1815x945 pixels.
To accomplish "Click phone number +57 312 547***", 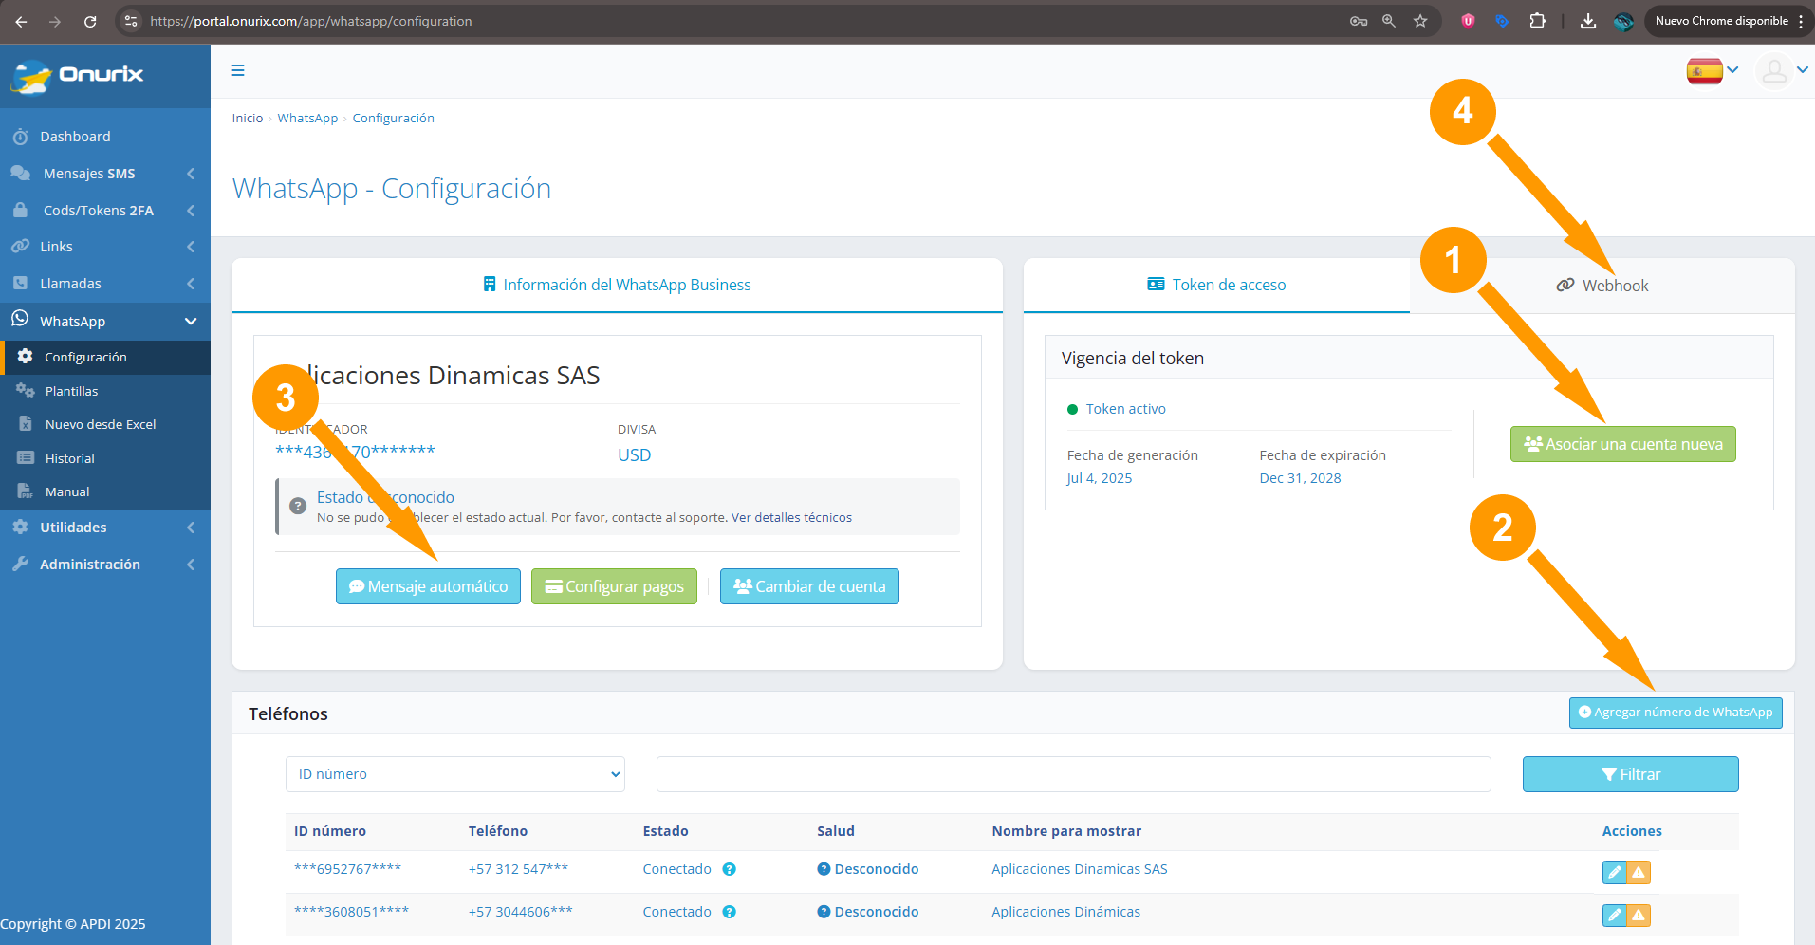I will point(518,869).
